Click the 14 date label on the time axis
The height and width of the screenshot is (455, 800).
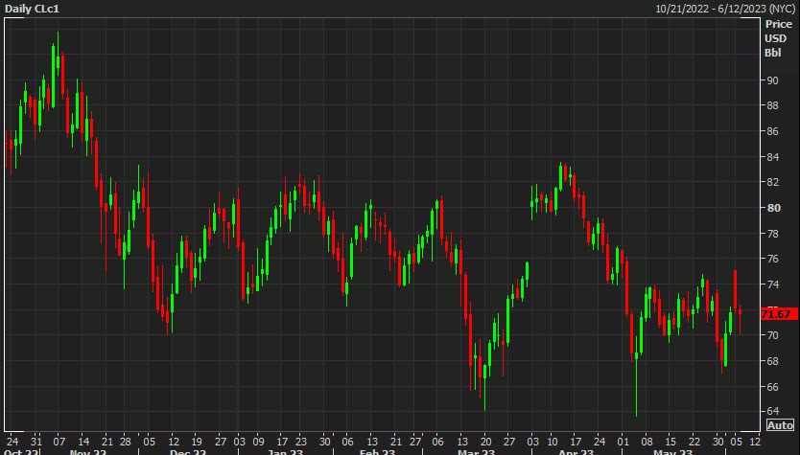click(83, 442)
